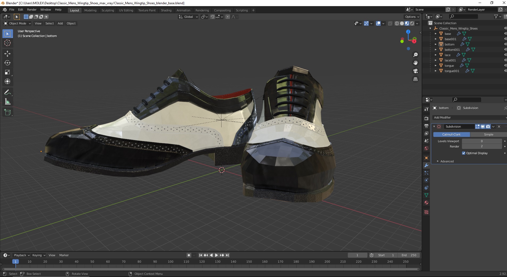
Task: Select the Measure tool
Action: [7, 102]
